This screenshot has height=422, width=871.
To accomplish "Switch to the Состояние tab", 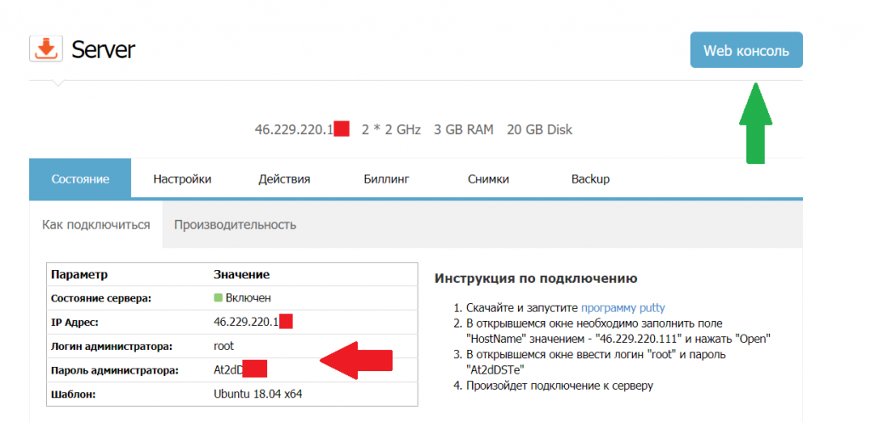I will tap(80, 179).
